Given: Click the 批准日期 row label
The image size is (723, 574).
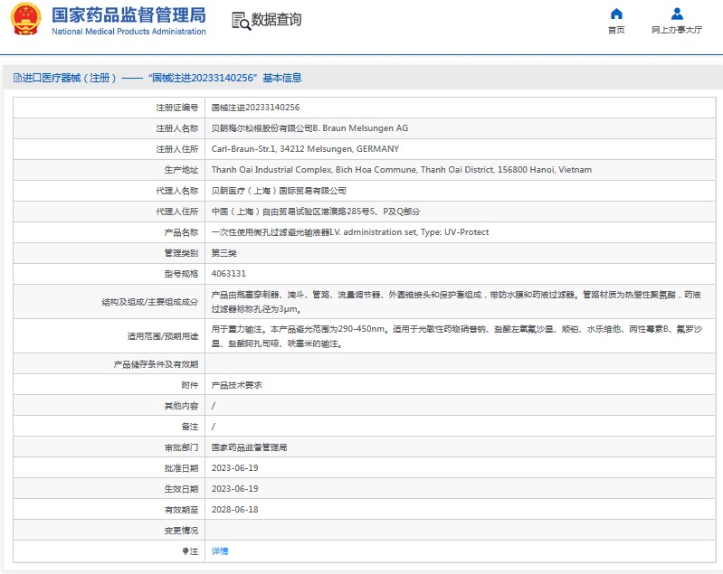Looking at the screenshot, I should [181, 468].
